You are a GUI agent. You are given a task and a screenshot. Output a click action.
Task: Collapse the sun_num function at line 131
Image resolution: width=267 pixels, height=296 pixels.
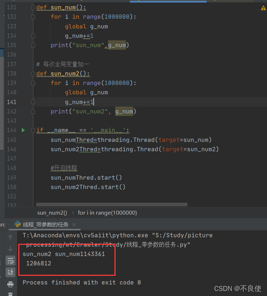pos(33,8)
